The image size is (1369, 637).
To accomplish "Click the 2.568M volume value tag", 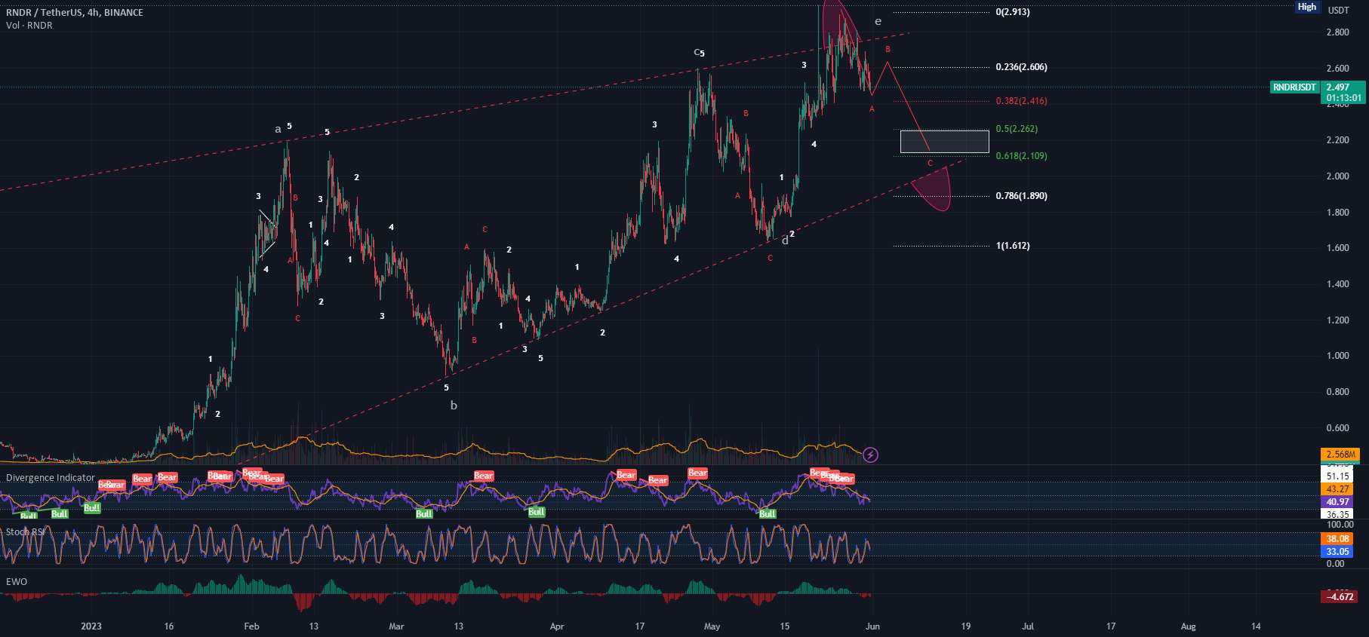I will pyautogui.click(x=1340, y=455).
